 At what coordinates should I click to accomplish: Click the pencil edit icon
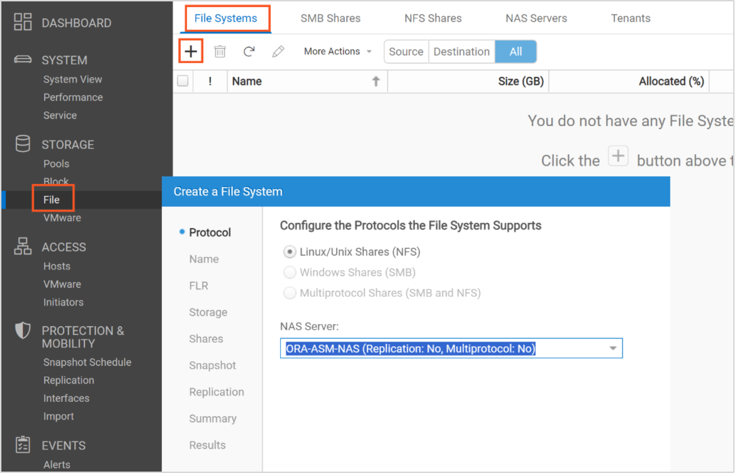coord(278,51)
